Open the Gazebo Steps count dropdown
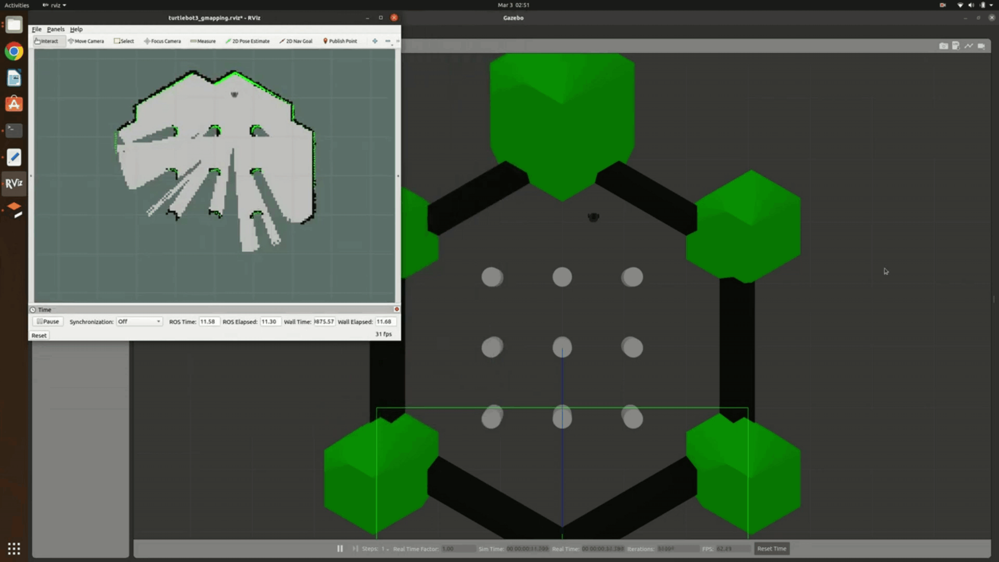Viewport: 999px width, 562px height. point(385,549)
